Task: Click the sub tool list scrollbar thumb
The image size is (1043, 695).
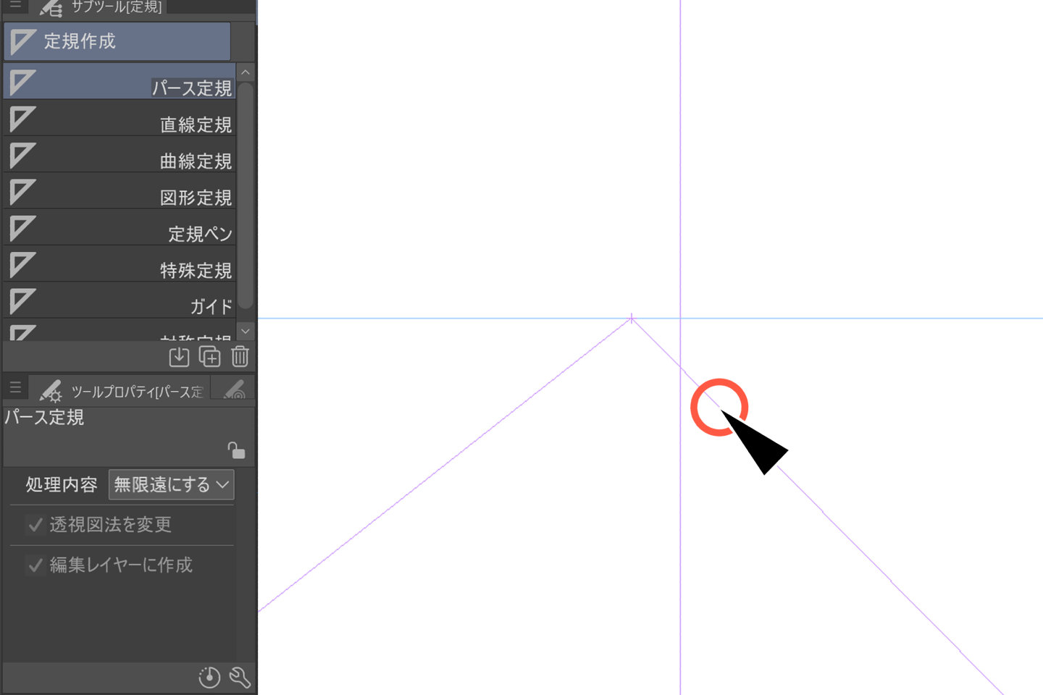Action: coord(246,195)
